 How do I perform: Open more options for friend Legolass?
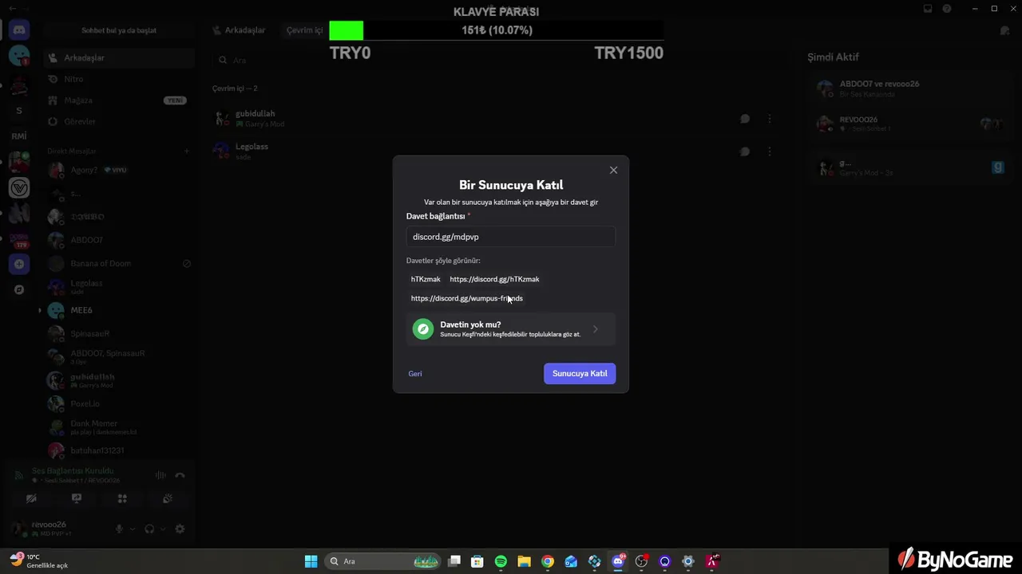[770, 151]
